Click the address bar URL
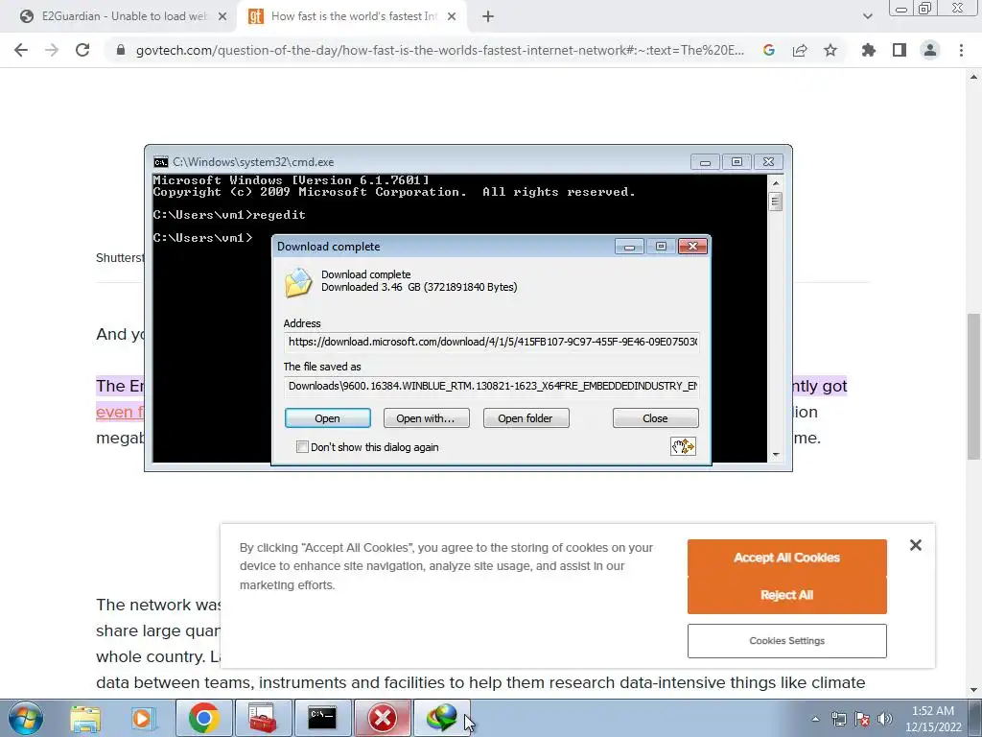The width and height of the screenshot is (982, 737). tap(439, 50)
